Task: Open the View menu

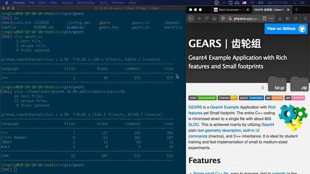Action: click(53, 2)
